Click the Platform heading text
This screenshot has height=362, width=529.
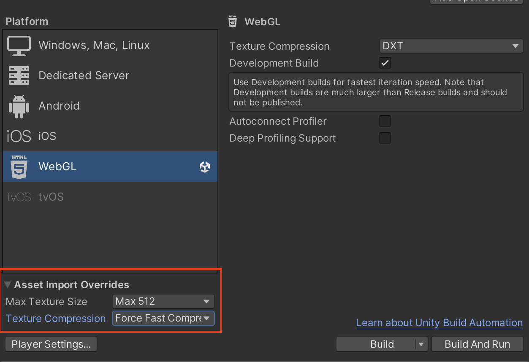pyautogui.click(x=27, y=21)
